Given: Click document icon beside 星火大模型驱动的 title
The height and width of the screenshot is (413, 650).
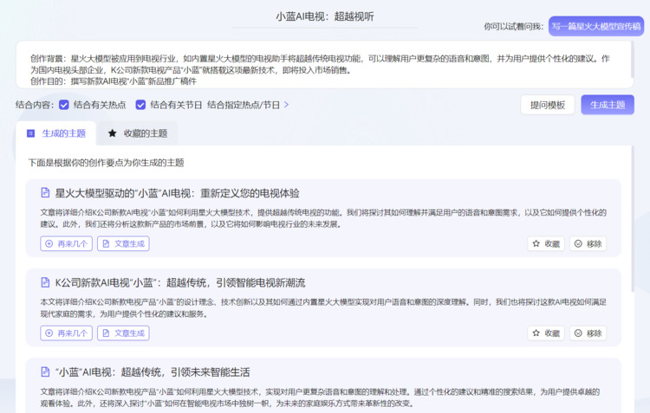Looking at the screenshot, I should pyautogui.click(x=45, y=192).
